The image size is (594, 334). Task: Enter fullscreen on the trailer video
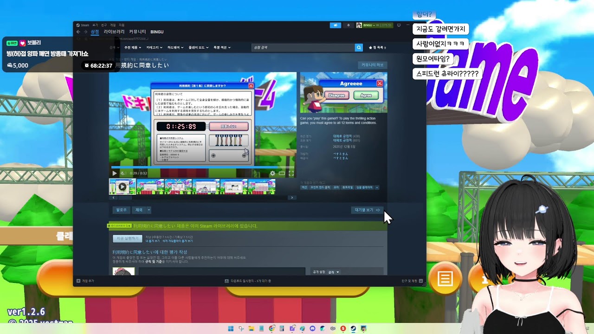coord(291,173)
